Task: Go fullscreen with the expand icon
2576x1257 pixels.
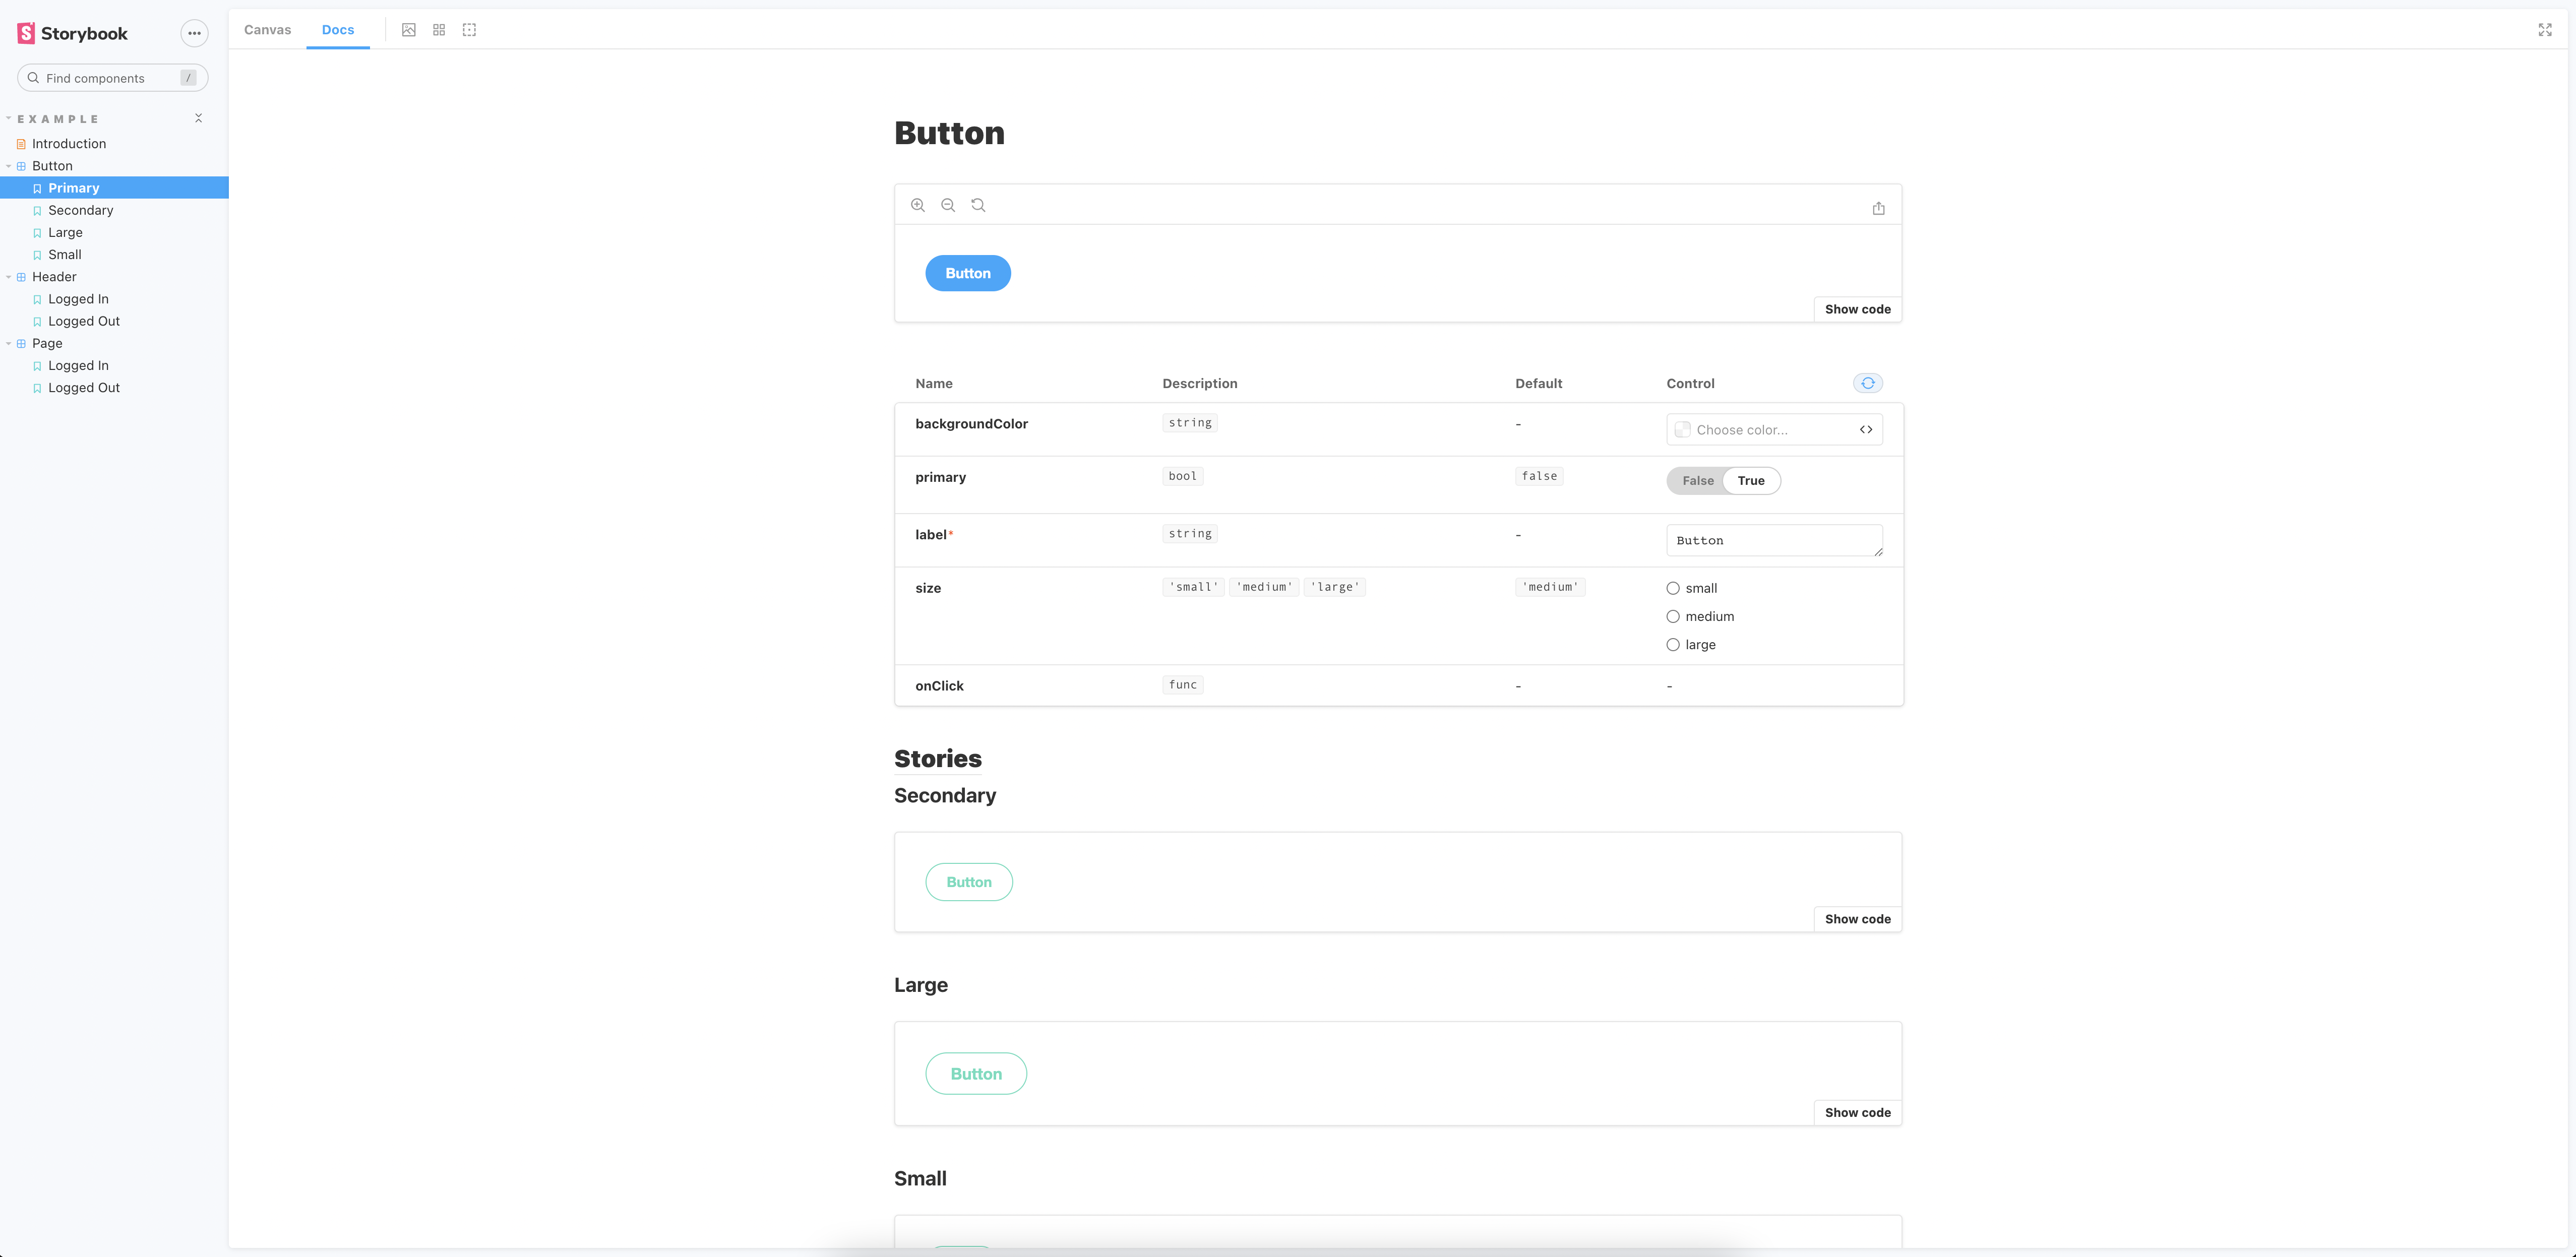Action: pos(2545,30)
